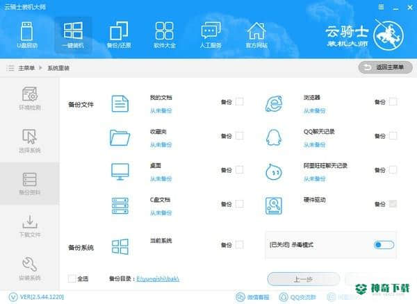Screen dimensions: 417x304
Task: Go to the 备份资料 step
Action: (x=29, y=183)
